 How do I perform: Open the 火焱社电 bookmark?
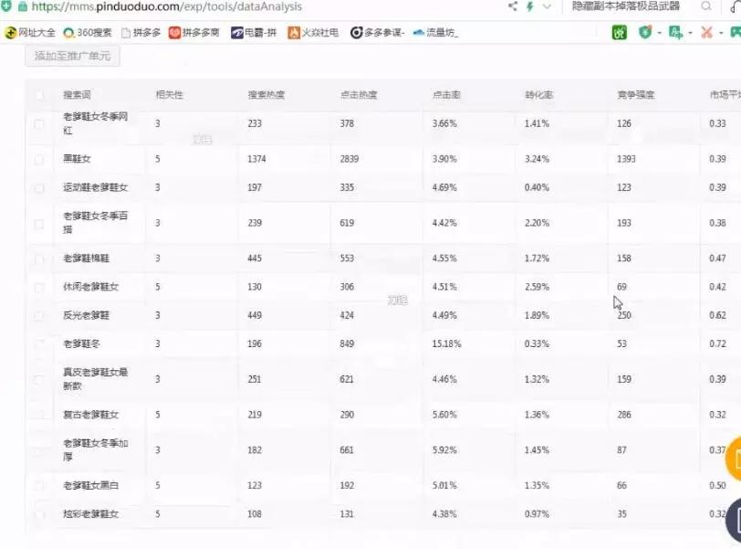(x=313, y=32)
